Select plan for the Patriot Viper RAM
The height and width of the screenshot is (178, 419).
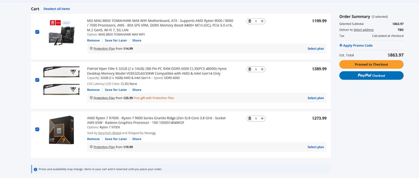coord(316,98)
